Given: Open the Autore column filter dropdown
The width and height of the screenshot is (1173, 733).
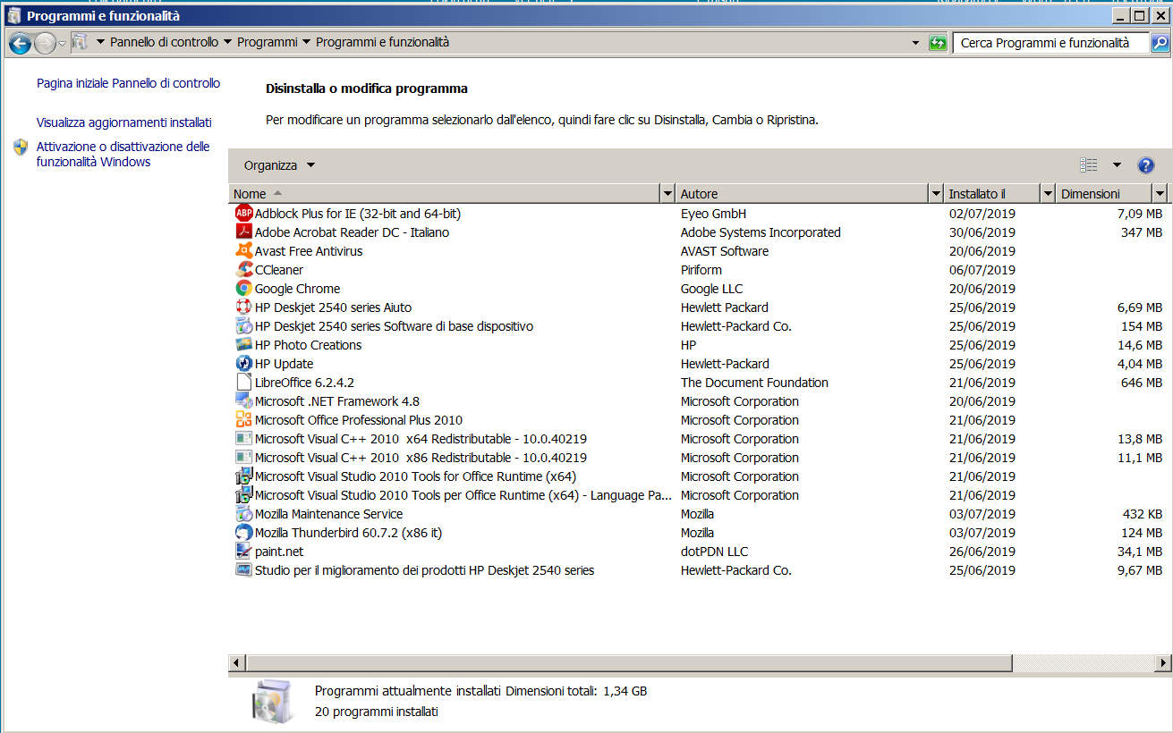Looking at the screenshot, I should coord(936,194).
